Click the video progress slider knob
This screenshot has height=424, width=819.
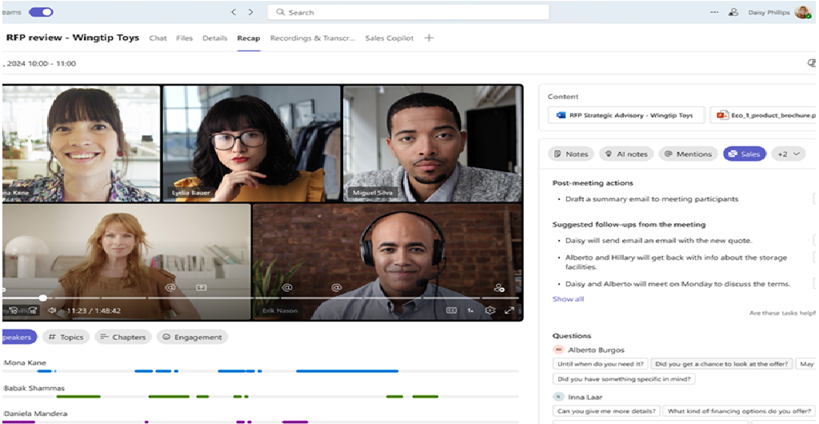[43, 298]
